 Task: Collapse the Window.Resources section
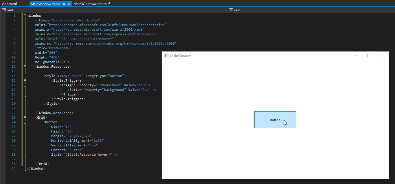(x=25, y=67)
